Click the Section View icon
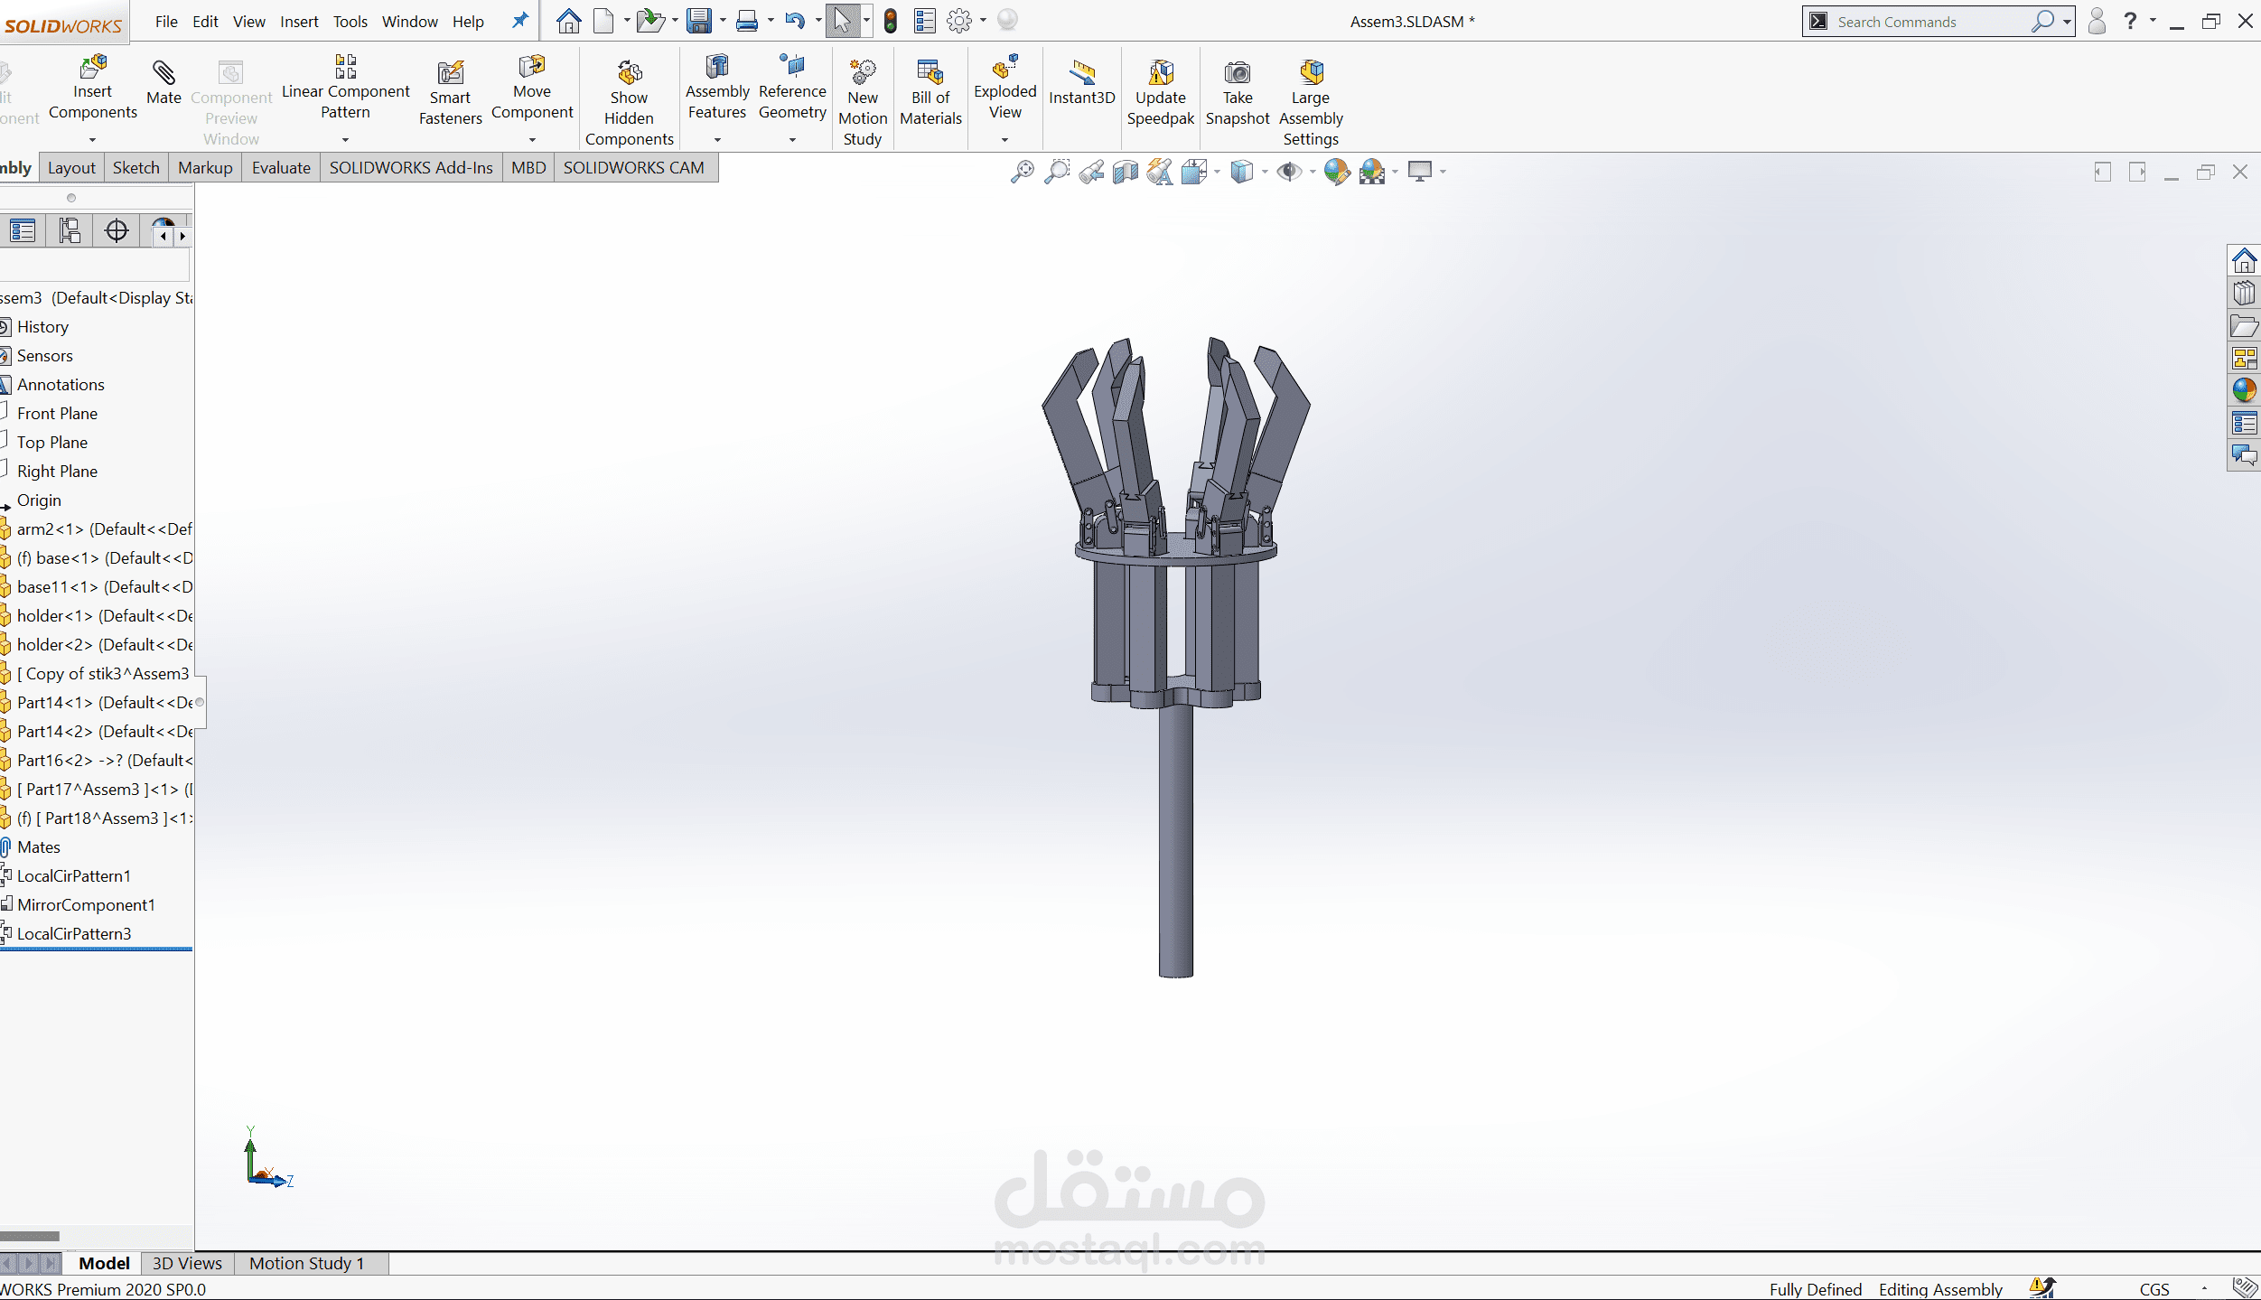The height and width of the screenshot is (1300, 2261). click(1126, 172)
